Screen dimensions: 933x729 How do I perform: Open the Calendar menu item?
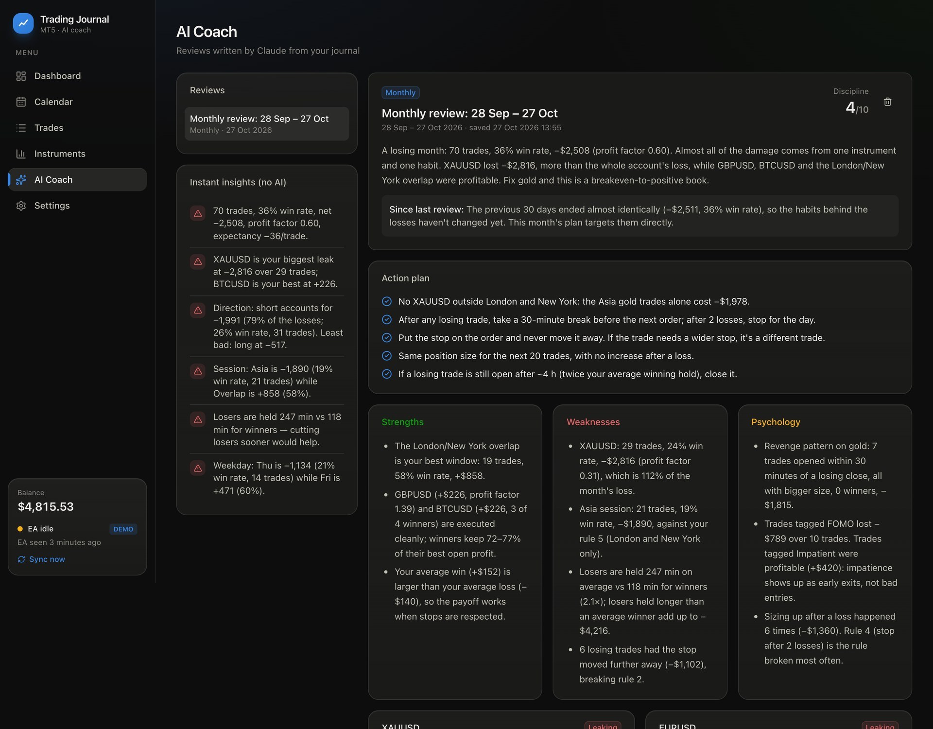point(77,102)
